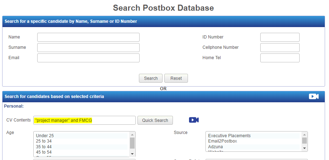
Task: Run Quick Search on CV contents
Action: 155,120
